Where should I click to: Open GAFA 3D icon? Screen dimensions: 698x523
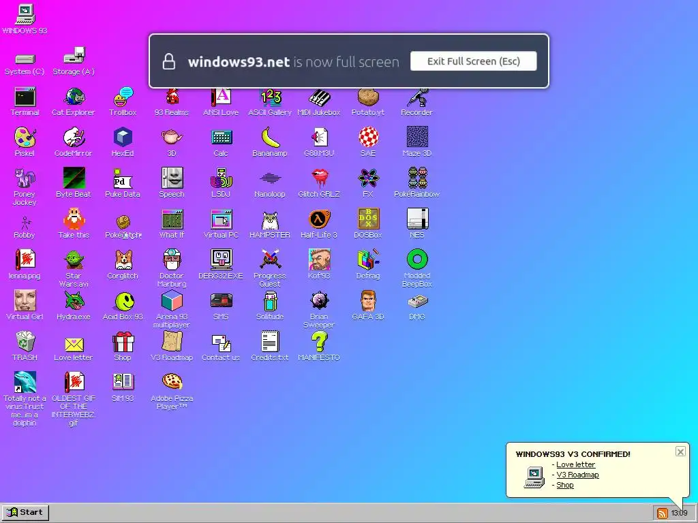[368, 301]
